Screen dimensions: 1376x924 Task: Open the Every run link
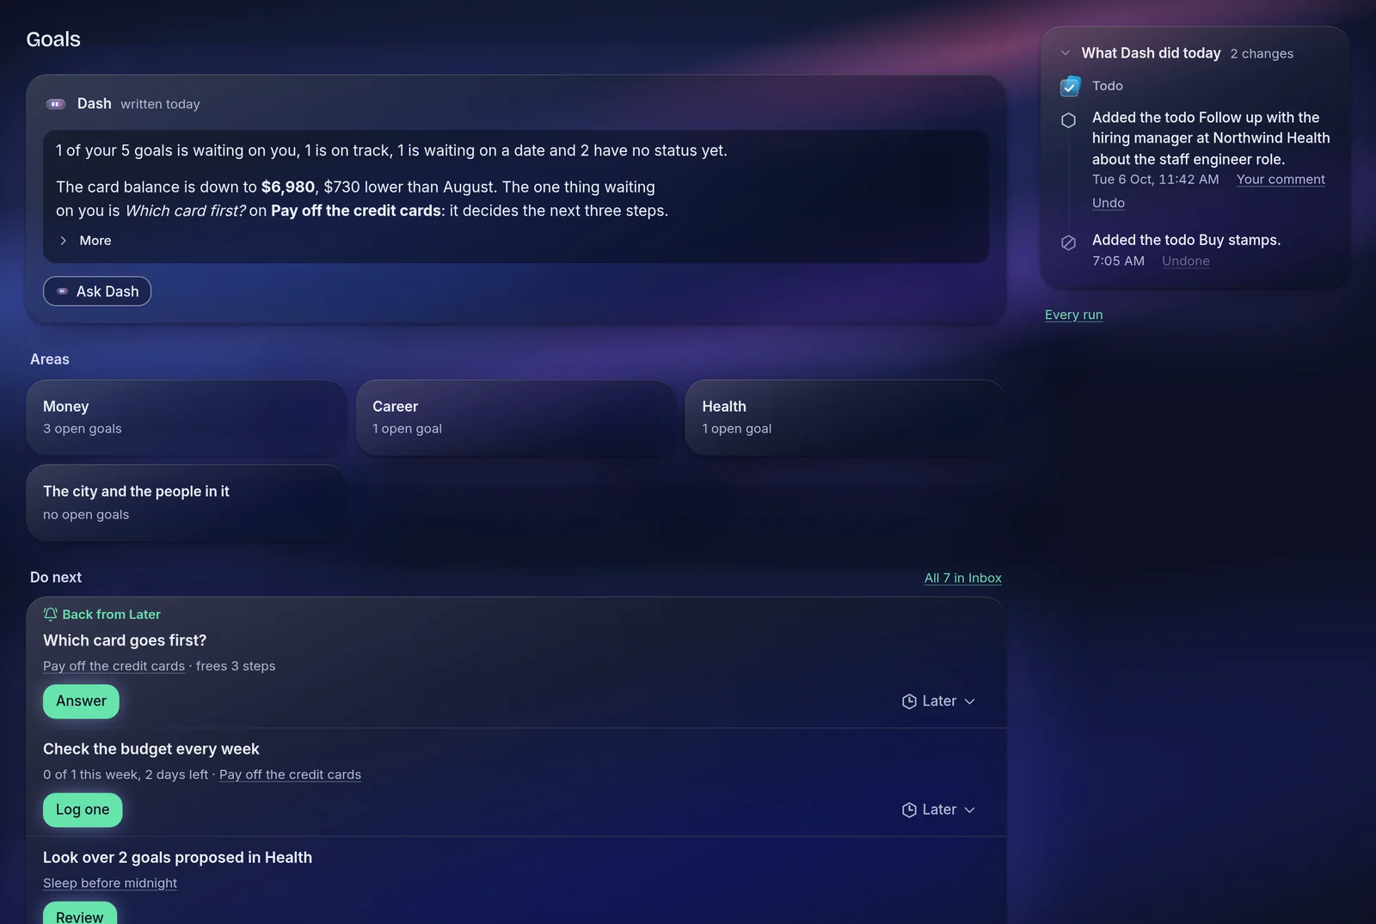coord(1073,315)
